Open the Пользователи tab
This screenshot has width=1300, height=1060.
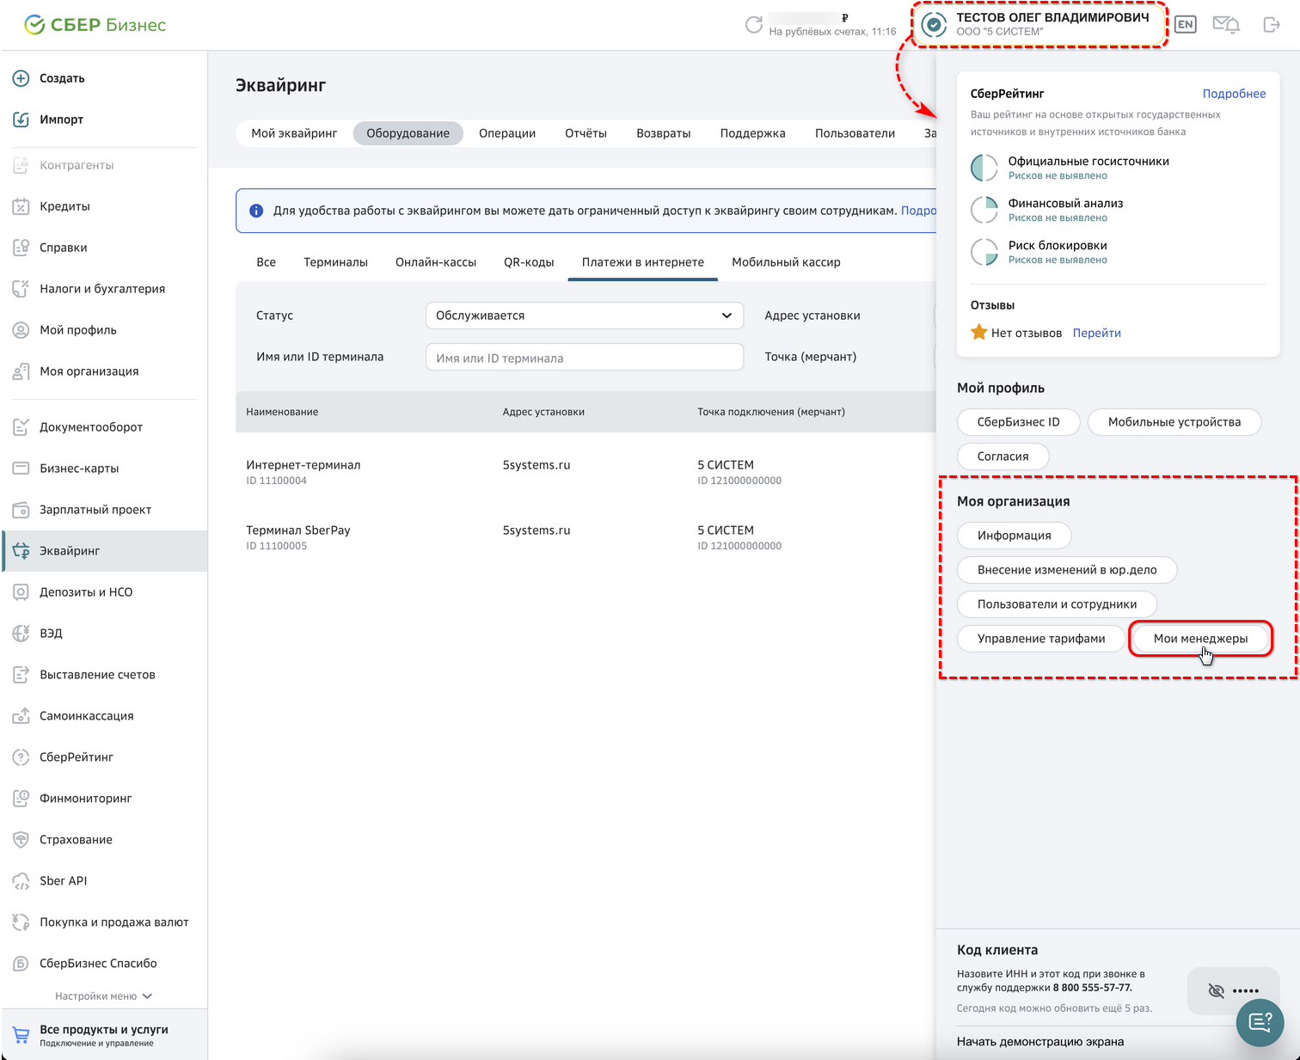pyautogui.click(x=855, y=133)
